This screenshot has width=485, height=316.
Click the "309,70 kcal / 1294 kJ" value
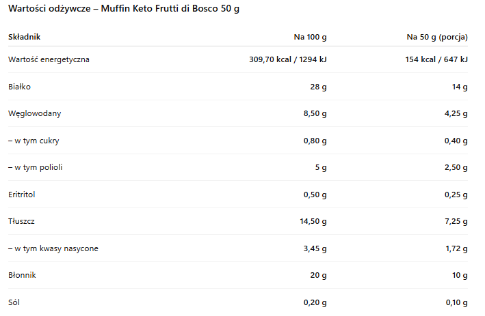point(288,59)
